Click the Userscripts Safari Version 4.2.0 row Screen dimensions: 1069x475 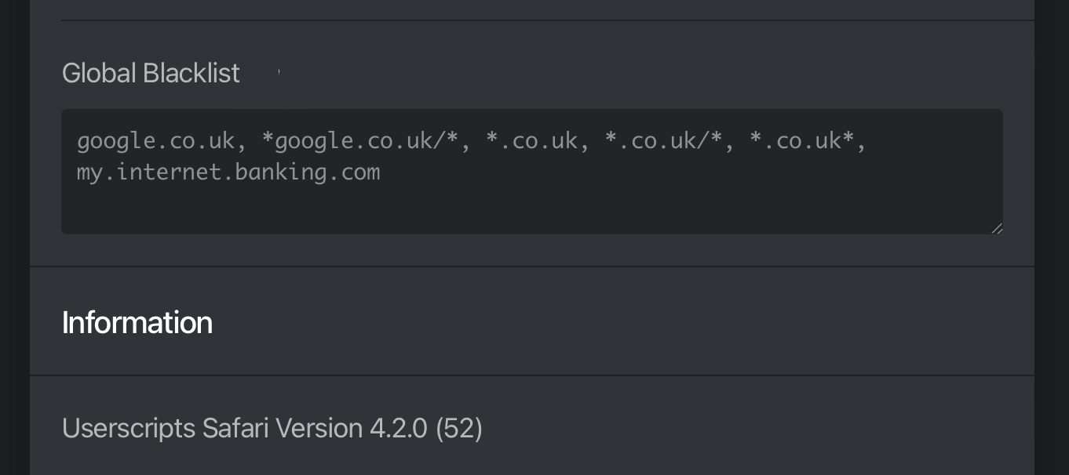click(x=272, y=428)
